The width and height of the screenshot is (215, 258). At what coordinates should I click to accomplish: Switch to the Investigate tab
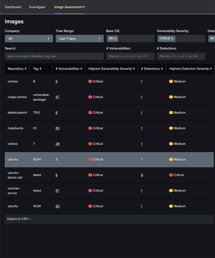pyautogui.click(x=37, y=7)
